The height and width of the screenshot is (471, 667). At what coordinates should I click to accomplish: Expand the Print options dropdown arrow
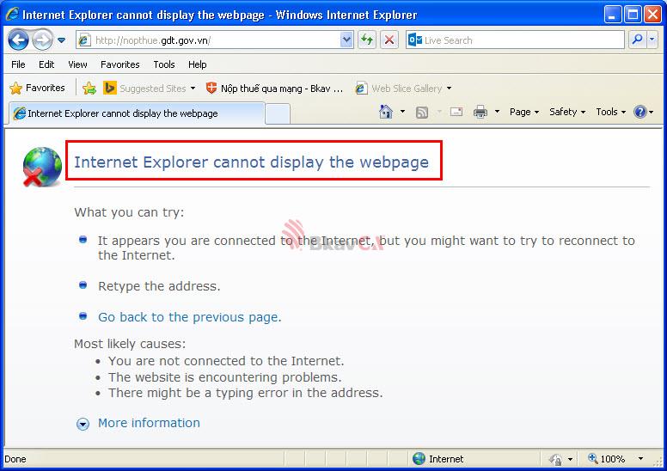point(497,112)
